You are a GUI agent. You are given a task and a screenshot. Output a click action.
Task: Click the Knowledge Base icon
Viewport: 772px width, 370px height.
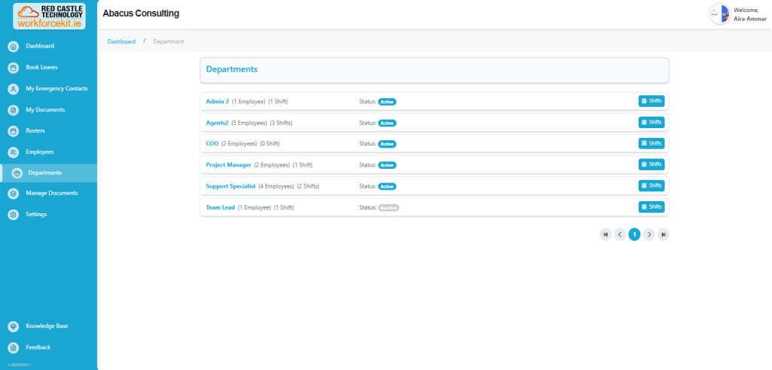(x=13, y=326)
